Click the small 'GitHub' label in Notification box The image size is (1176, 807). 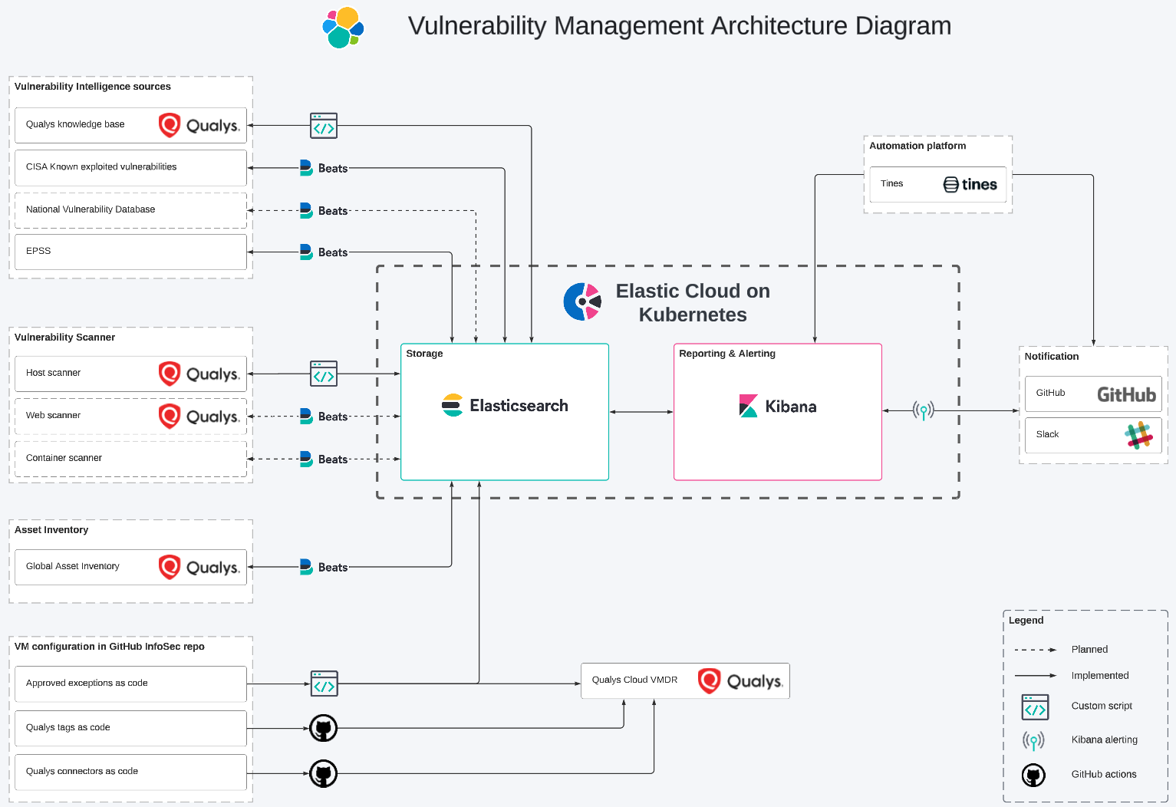pos(1050,393)
